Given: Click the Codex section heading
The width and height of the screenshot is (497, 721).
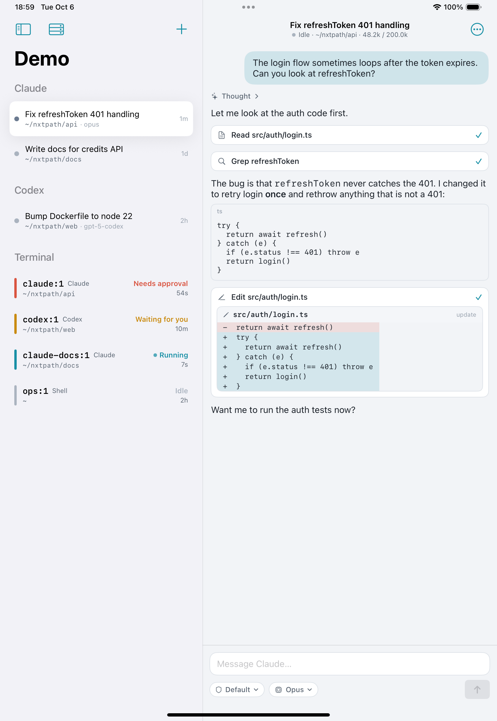Looking at the screenshot, I should [x=29, y=190].
